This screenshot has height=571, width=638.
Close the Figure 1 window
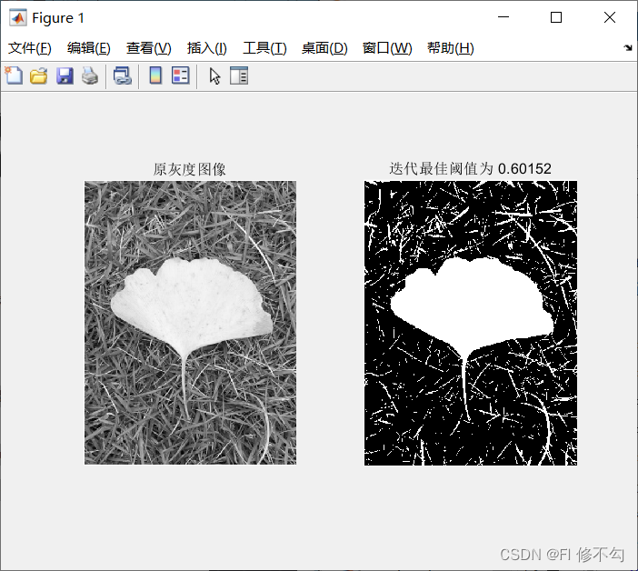click(x=610, y=17)
